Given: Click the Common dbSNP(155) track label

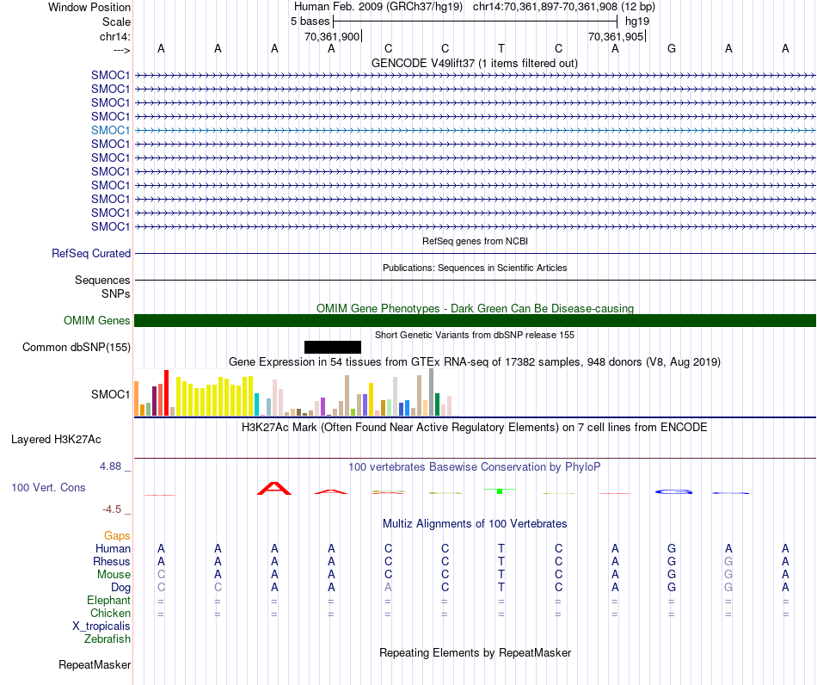Looking at the screenshot, I should pos(77,347).
